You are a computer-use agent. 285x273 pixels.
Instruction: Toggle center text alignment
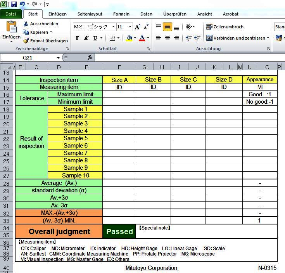tap(168, 38)
